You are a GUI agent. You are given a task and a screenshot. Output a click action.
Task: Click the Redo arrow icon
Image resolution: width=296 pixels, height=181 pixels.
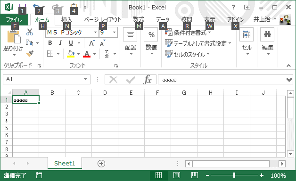pos(55,7)
